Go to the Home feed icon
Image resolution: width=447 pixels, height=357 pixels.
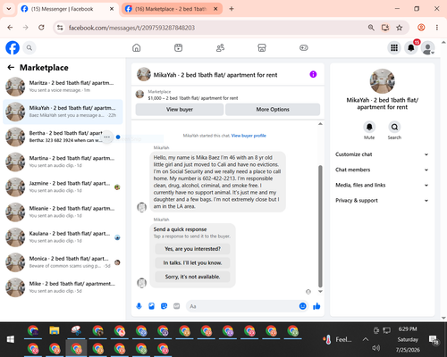tap(137, 47)
